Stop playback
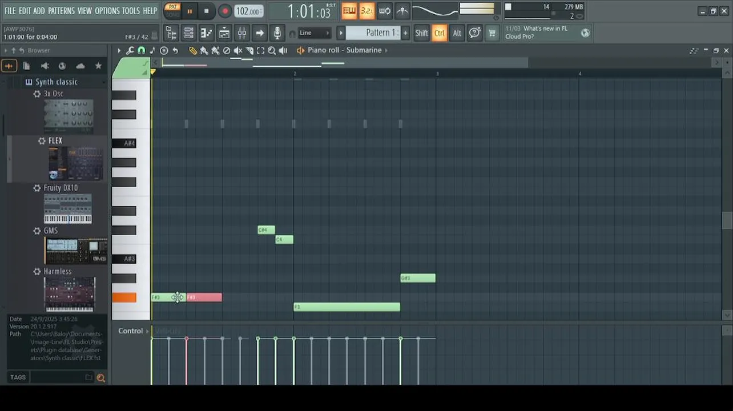The image size is (733, 411). click(206, 11)
